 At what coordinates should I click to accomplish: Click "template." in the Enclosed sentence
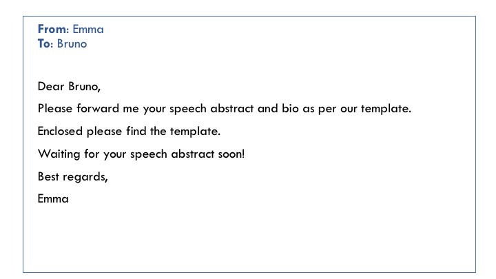point(195,132)
